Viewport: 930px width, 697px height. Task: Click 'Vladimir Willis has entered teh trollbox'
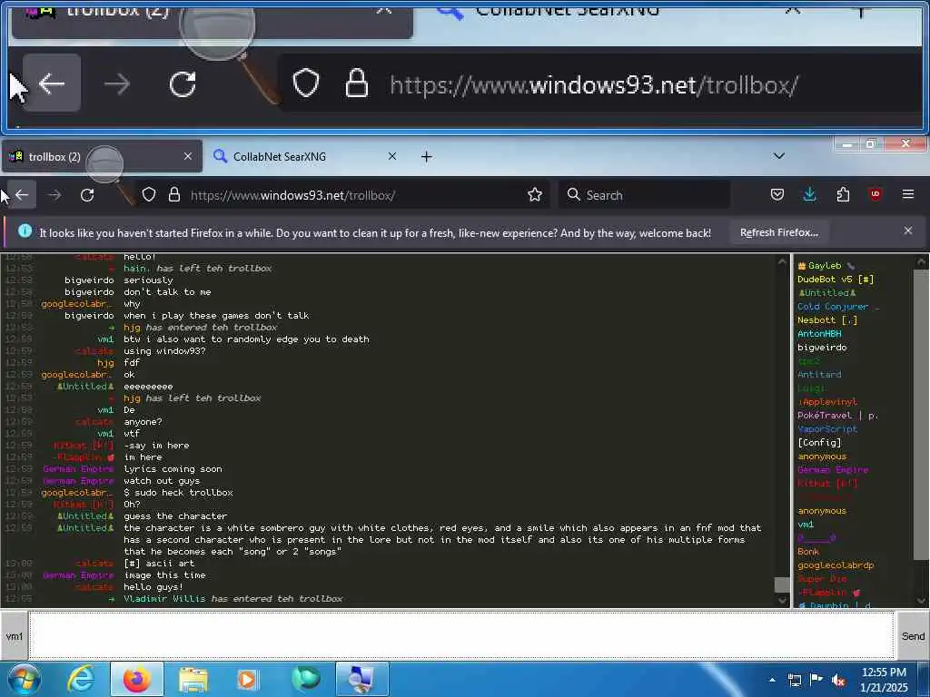(233, 599)
